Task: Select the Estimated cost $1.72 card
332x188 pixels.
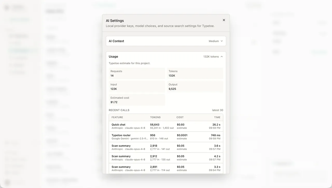Action: (x=137, y=100)
